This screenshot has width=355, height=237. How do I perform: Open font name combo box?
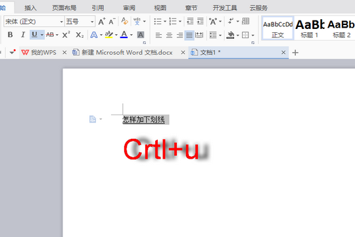[34, 22]
